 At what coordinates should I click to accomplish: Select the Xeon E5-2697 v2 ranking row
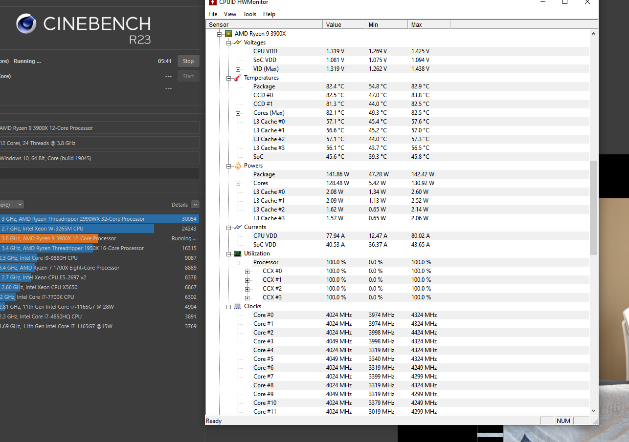click(99, 277)
